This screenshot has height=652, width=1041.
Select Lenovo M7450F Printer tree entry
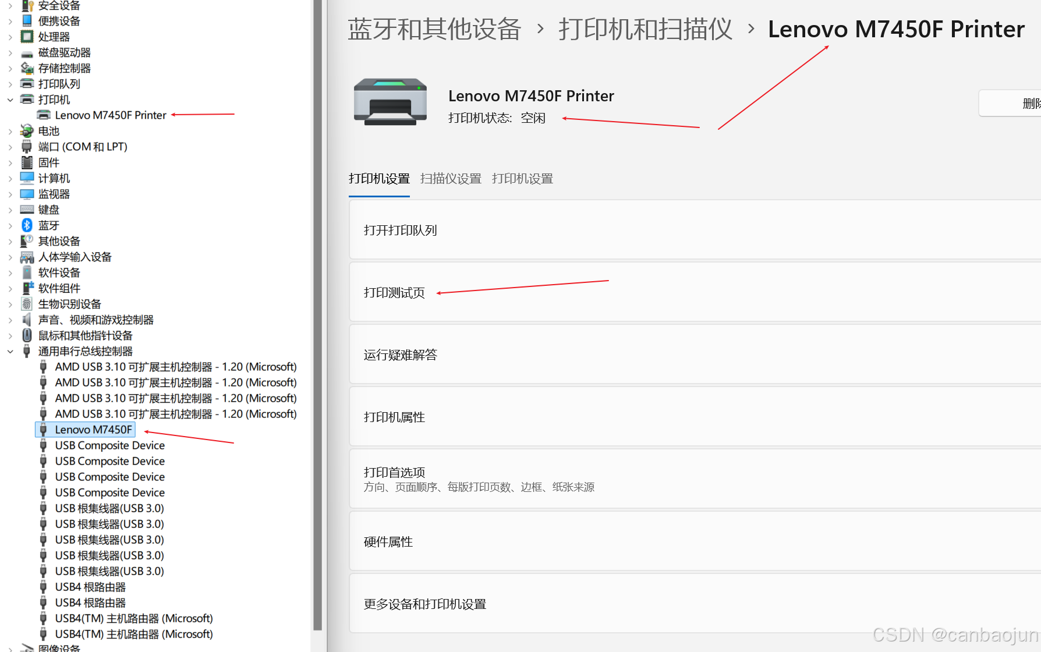111,115
